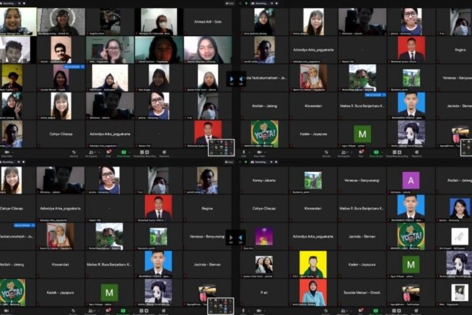
Task: Go to next gallery page in the upper-left window
Action: 231,79
